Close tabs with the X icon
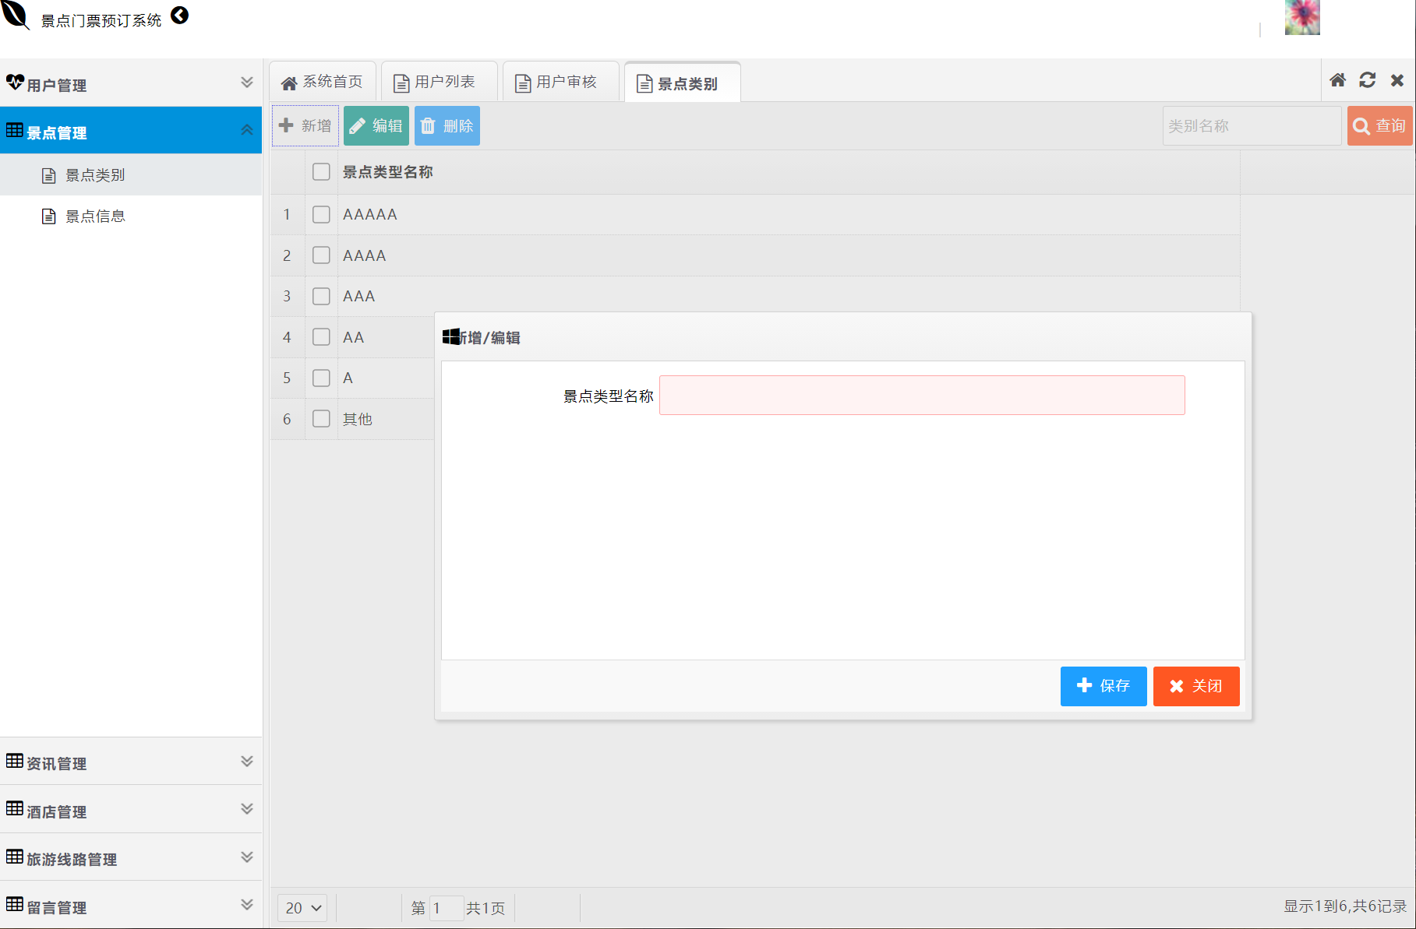 tap(1397, 80)
